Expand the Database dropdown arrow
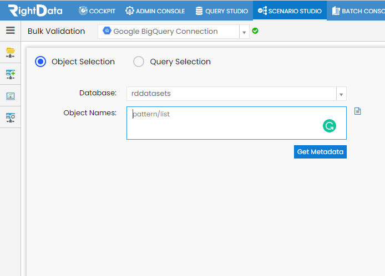This screenshot has height=276, width=385. pyautogui.click(x=341, y=94)
